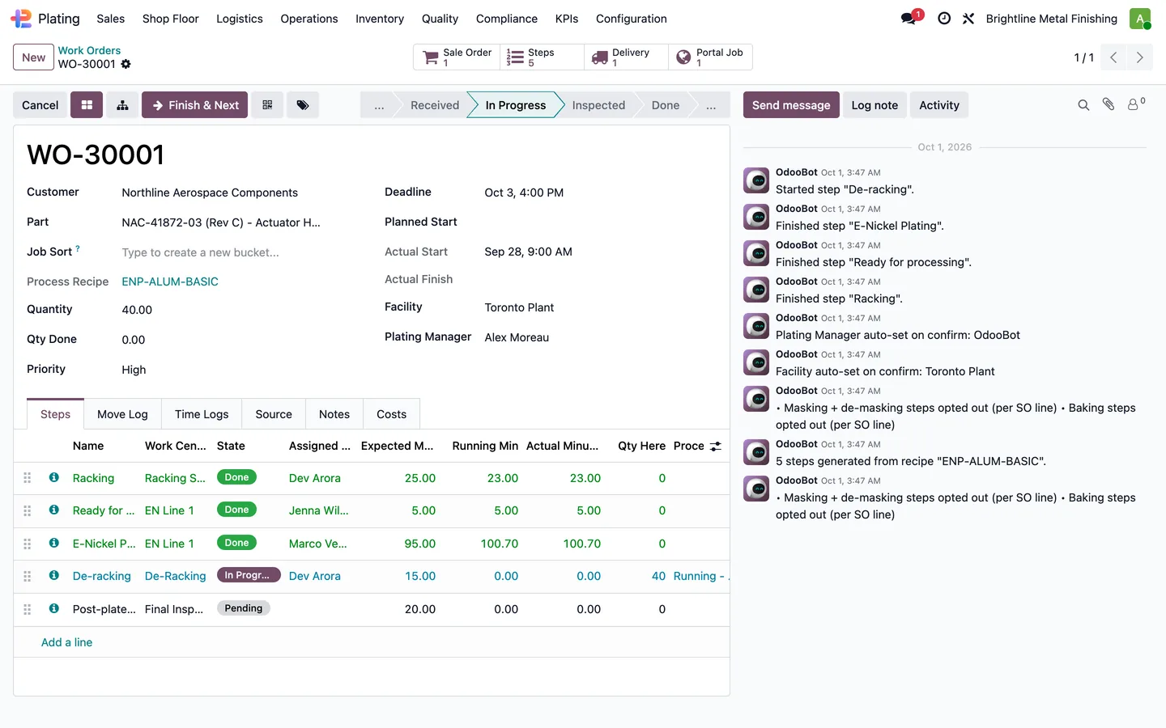Show followers with the person icon
The image size is (1166, 728).
point(1136,104)
